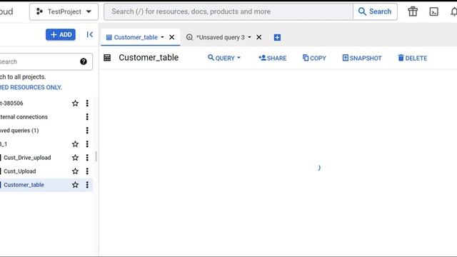Open Unsaved query 3 tab dropdown arrow
Viewport: 457px width, 257px height.
[249, 37]
